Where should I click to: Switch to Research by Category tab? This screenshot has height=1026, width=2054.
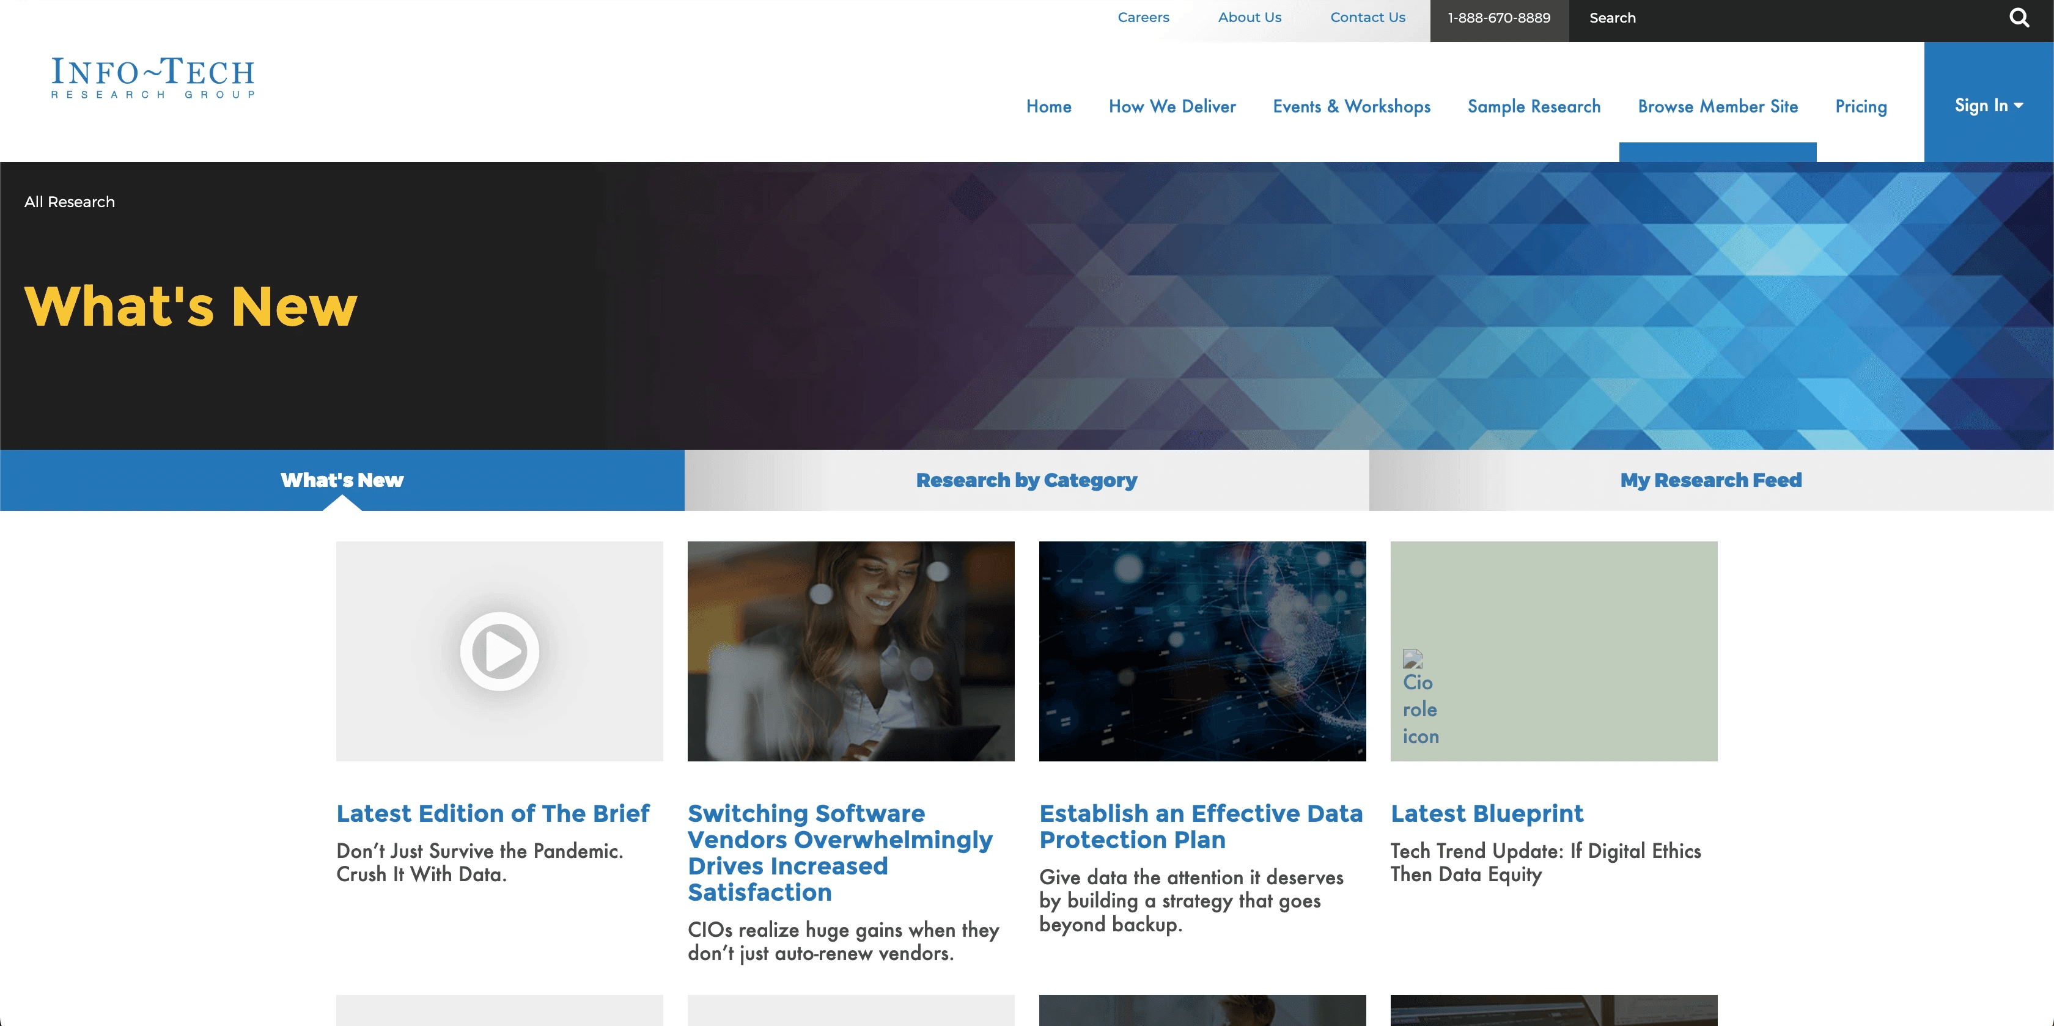click(1026, 480)
